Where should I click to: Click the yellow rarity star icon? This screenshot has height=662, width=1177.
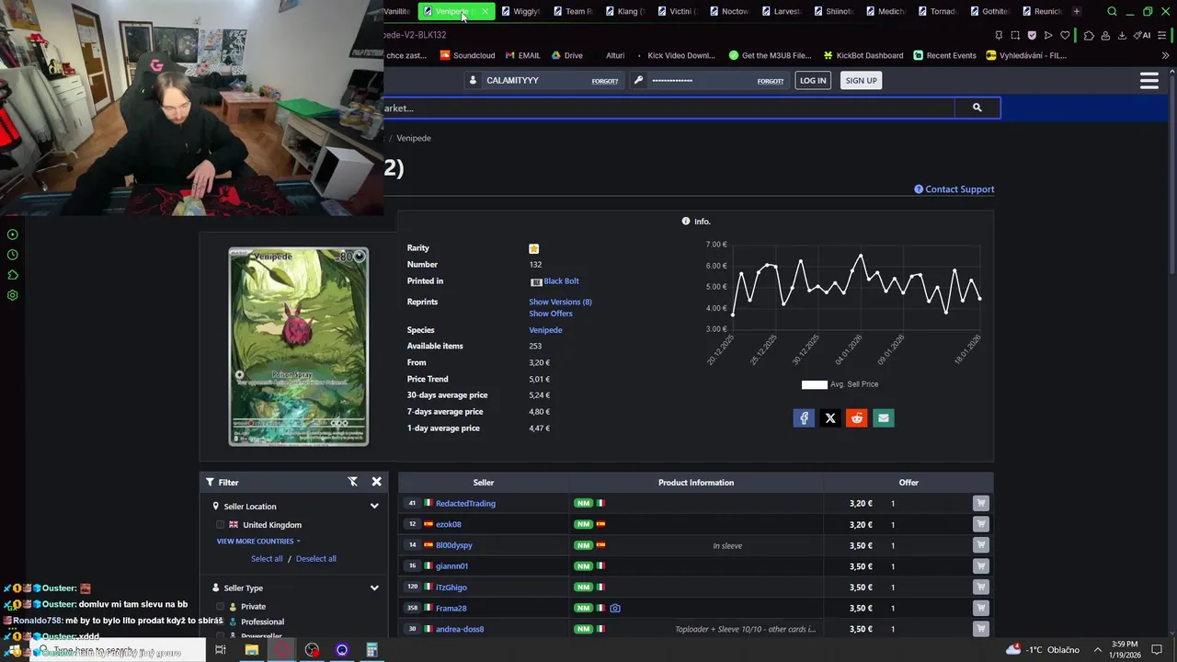533,248
